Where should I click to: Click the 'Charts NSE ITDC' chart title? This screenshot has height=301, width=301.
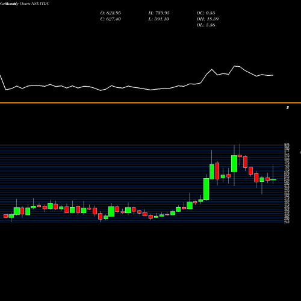pos(34,4)
